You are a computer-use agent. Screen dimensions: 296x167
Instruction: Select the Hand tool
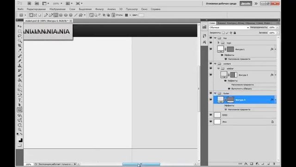pos(19,125)
